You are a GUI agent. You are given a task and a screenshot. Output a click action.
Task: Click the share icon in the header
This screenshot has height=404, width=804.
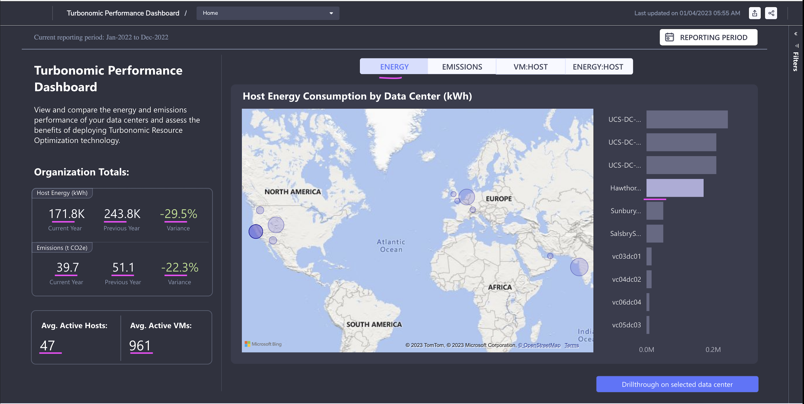(771, 13)
